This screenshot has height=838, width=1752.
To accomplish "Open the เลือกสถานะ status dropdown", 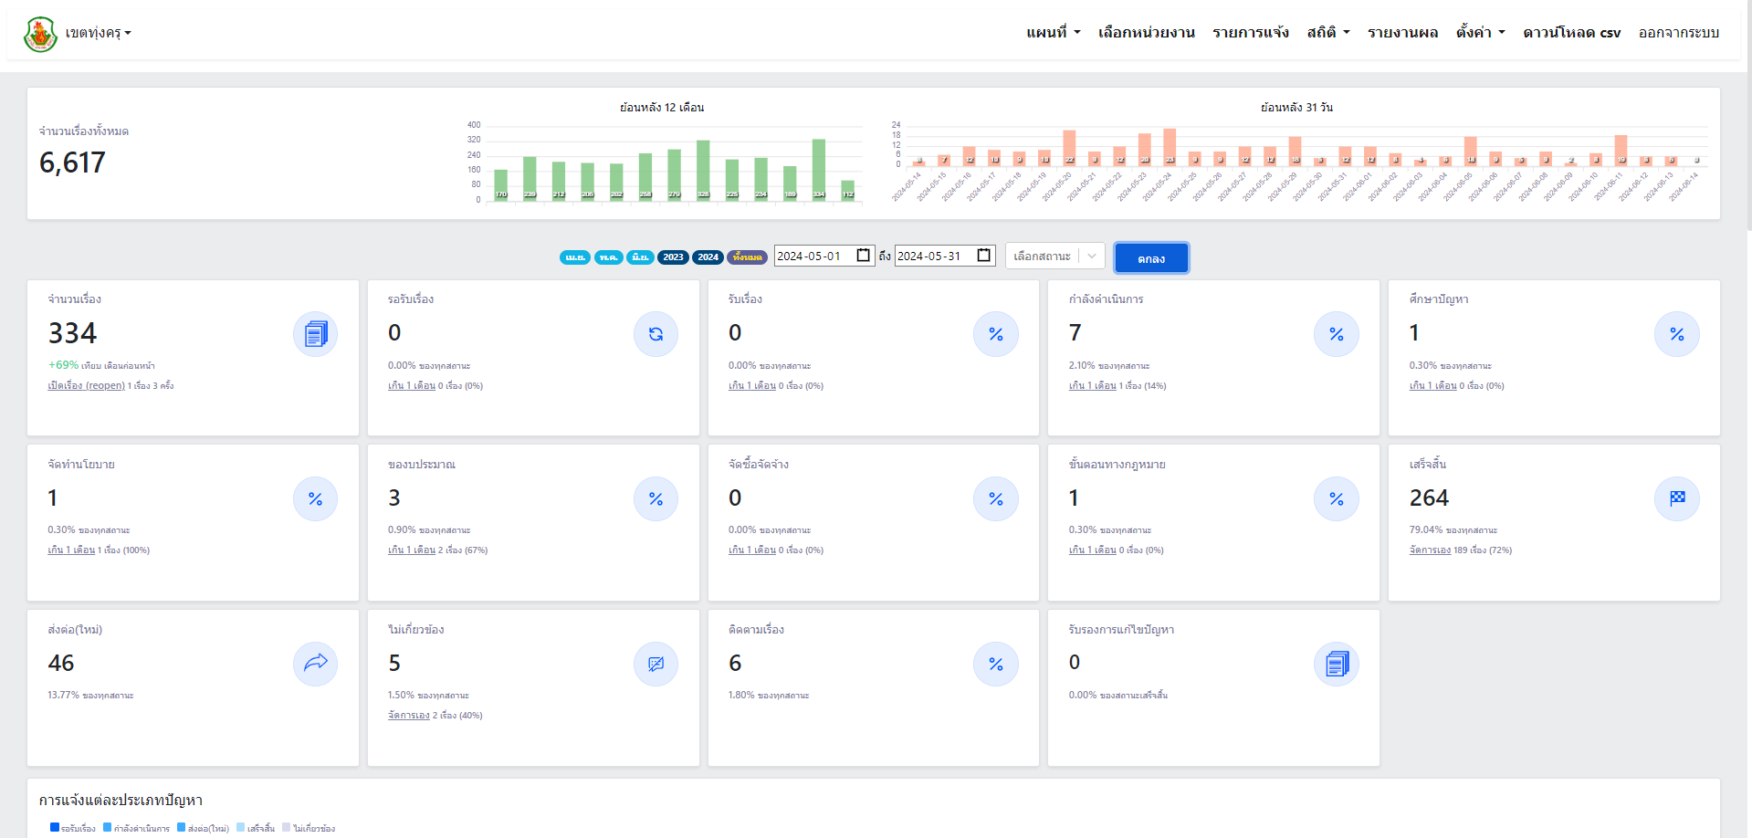I will (1054, 257).
